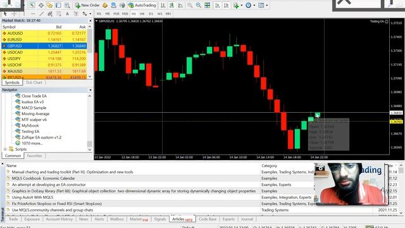Select the Text tool (A)
Screen dimensions: 405x228
tap(67, 14)
